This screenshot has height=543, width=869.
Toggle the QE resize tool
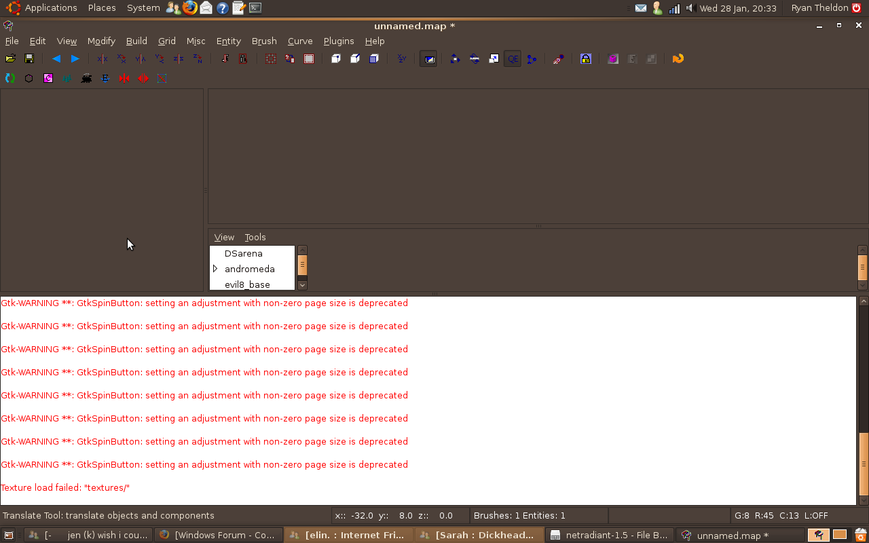513,59
